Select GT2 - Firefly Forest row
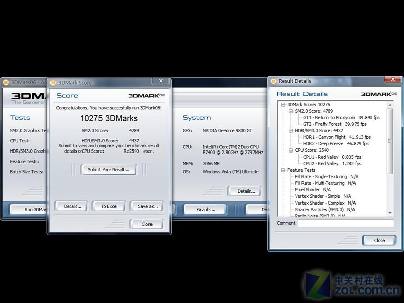Screen dimensions: 404x303 [334, 124]
